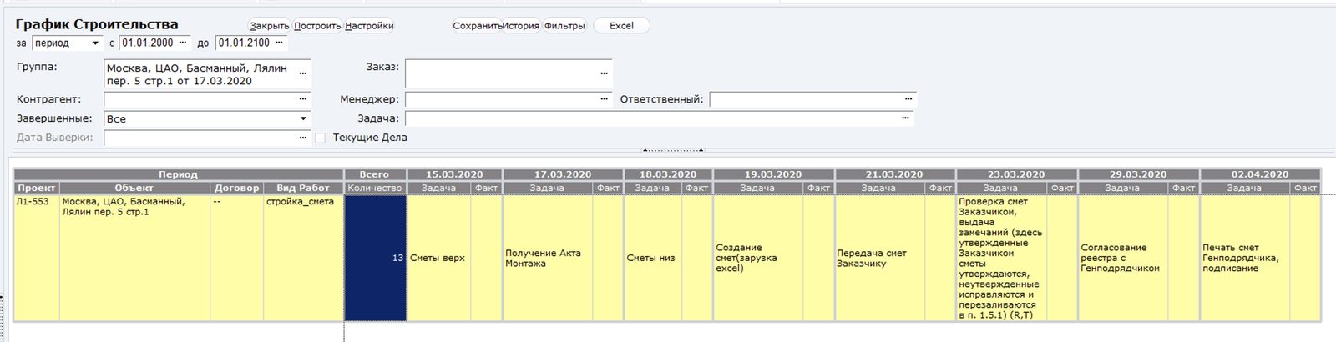Click the Объект column header
The width and height of the screenshot is (1336, 342).
pos(134,188)
